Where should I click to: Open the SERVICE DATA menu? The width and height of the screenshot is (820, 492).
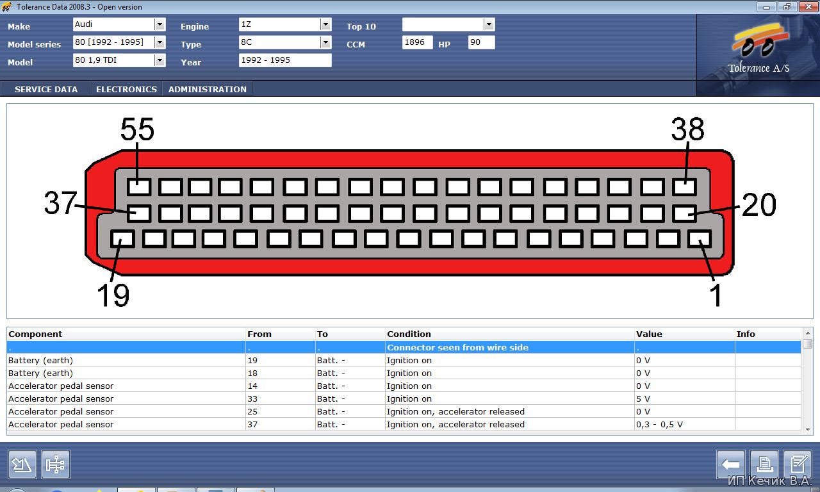46,89
